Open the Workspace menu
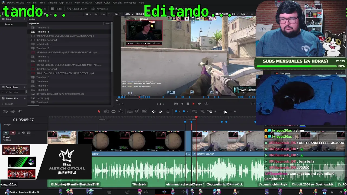 point(130,2)
